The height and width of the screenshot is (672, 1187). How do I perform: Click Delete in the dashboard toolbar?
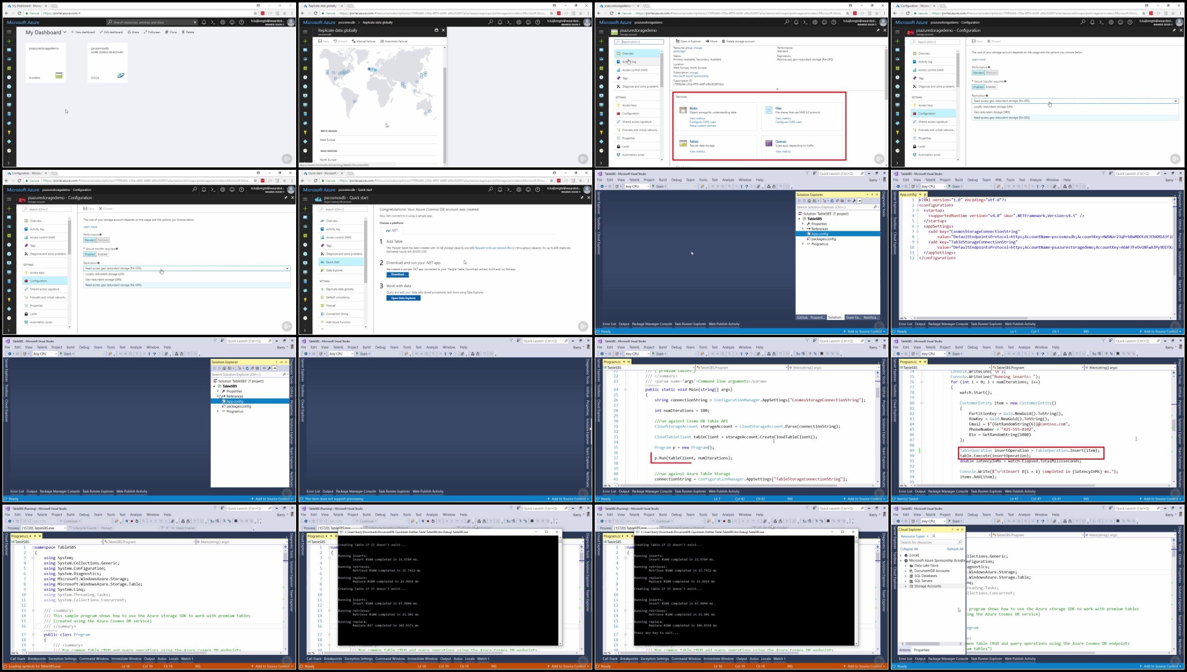(188, 32)
